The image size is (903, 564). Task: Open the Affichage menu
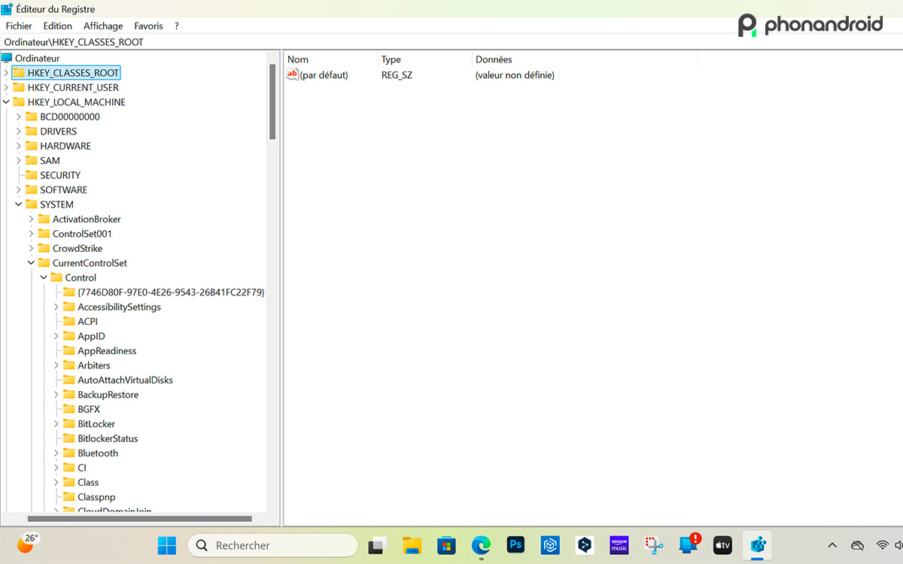tap(102, 25)
